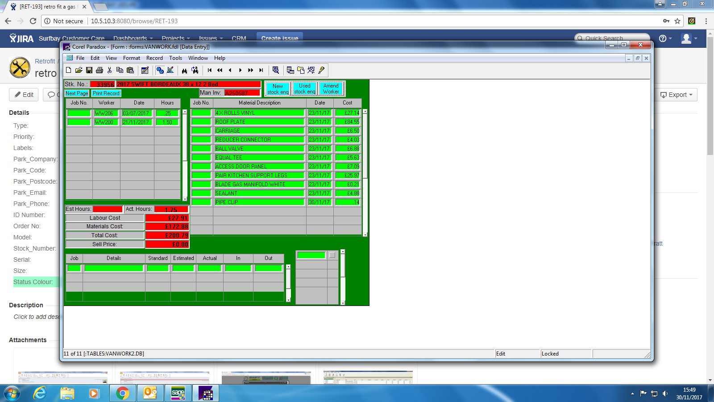Screen dimensions: 714x402
Task: Go to previous record
Action: [230, 70]
